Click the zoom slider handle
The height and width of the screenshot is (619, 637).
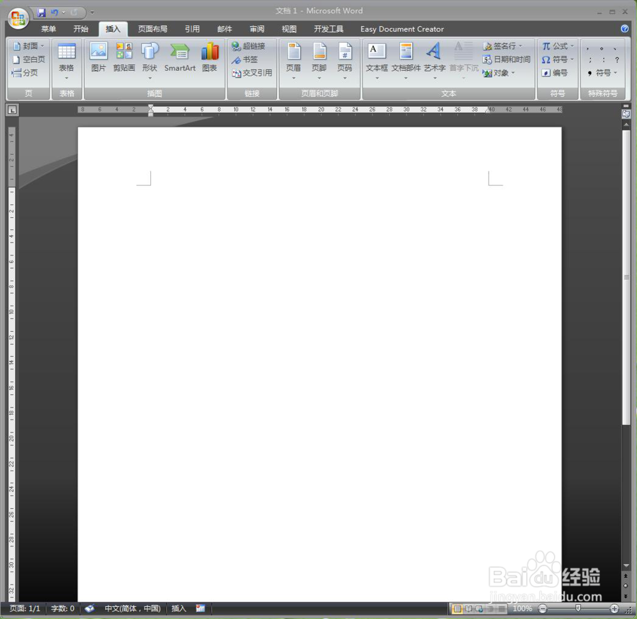(578, 608)
